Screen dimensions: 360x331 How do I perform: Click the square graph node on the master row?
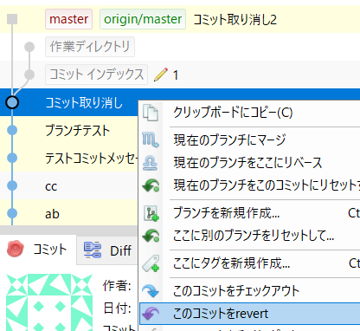(12, 19)
